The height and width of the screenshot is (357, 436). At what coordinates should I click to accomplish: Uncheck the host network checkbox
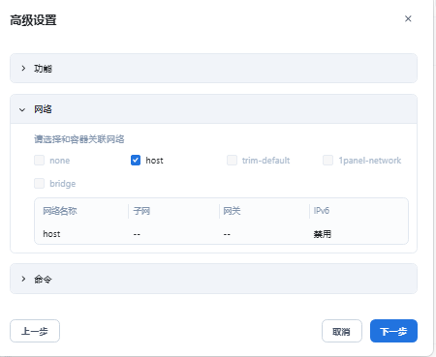136,160
